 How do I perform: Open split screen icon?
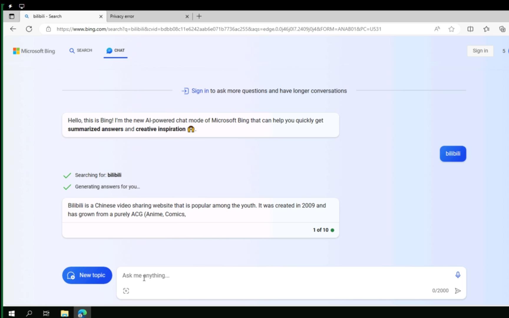(x=470, y=29)
